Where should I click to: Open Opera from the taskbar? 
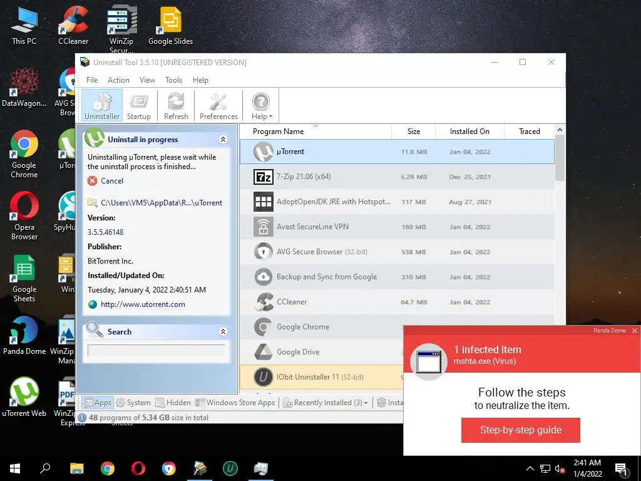coord(138,468)
